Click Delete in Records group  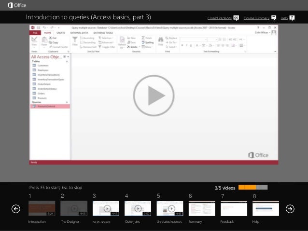132,47
